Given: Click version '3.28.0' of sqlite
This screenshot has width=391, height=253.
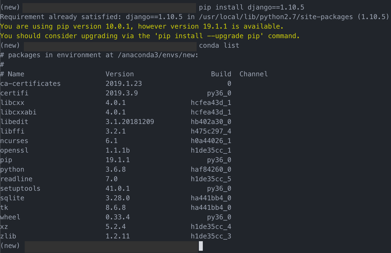Looking at the screenshot, I should click(x=118, y=198).
